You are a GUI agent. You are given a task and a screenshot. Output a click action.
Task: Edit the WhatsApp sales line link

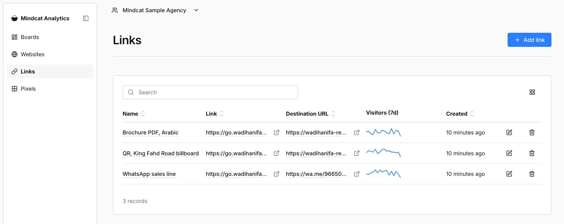coord(509,174)
